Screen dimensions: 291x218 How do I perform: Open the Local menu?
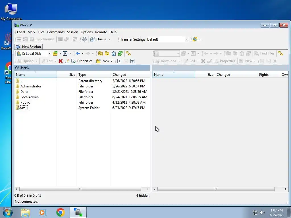click(21, 32)
